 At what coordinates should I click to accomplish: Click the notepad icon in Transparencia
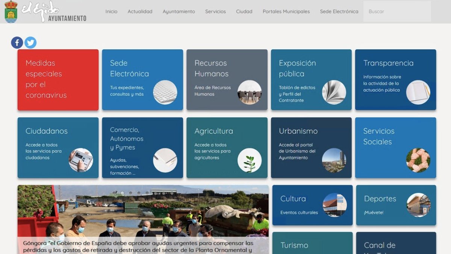coord(418,92)
